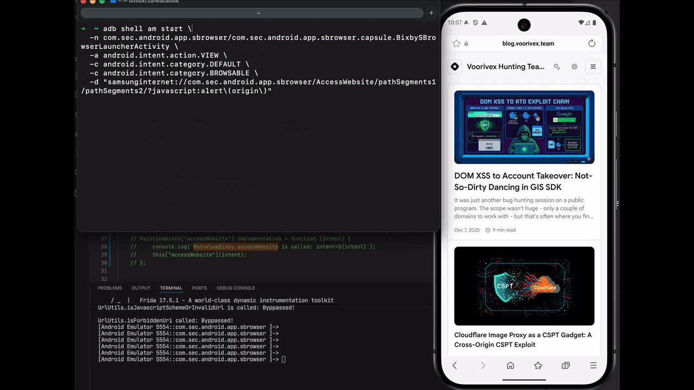The height and width of the screenshot is (390, 694).
Task: Reload the page with refresh icon
Action: pyautogui.click(x=592, y=43)
